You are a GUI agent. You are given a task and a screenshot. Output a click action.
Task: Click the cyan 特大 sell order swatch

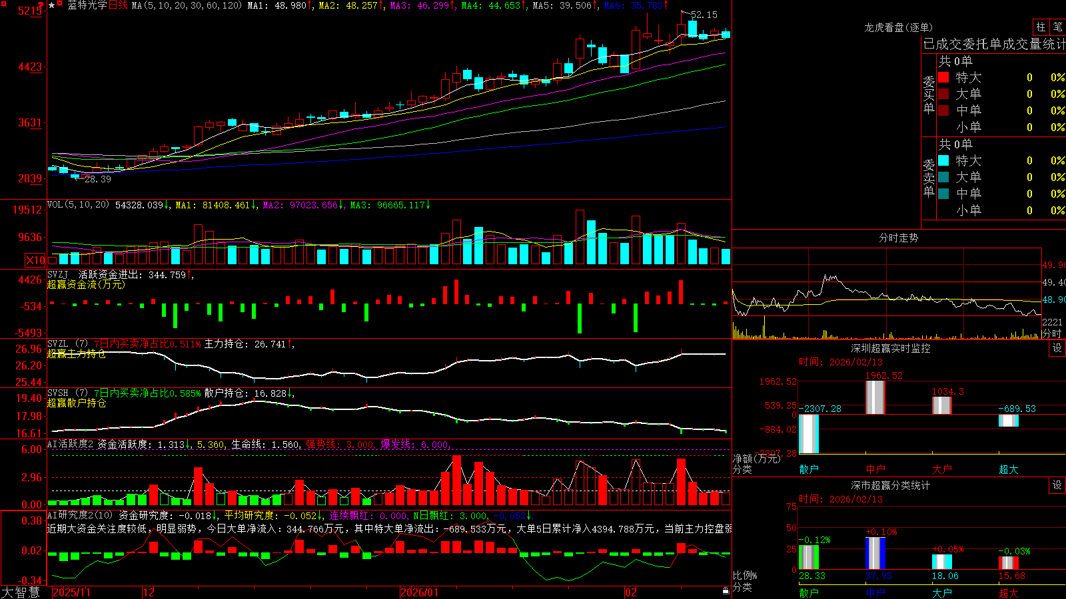(x=943, y=160)
